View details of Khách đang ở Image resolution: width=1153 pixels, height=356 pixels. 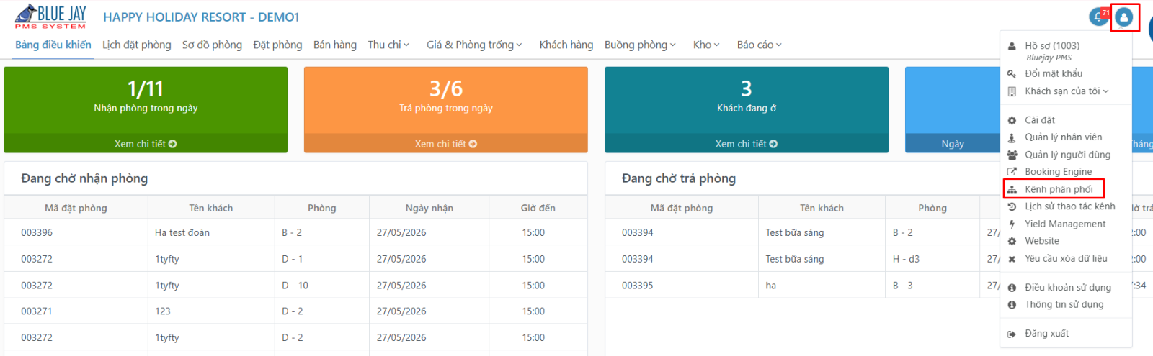click(x=747, y=144)
